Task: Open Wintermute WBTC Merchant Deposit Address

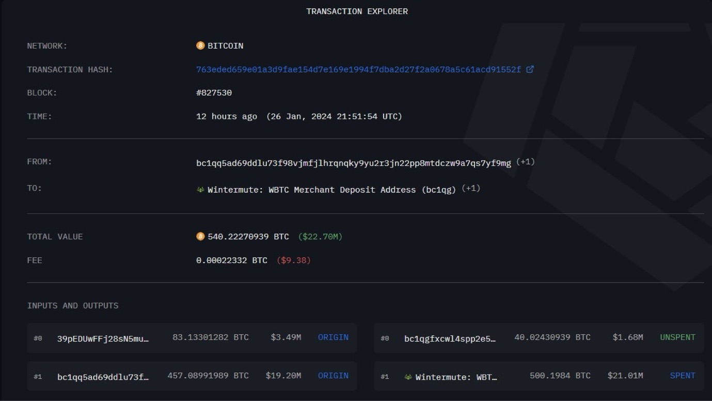Action: pyautogui.click(x=331, y=190)
